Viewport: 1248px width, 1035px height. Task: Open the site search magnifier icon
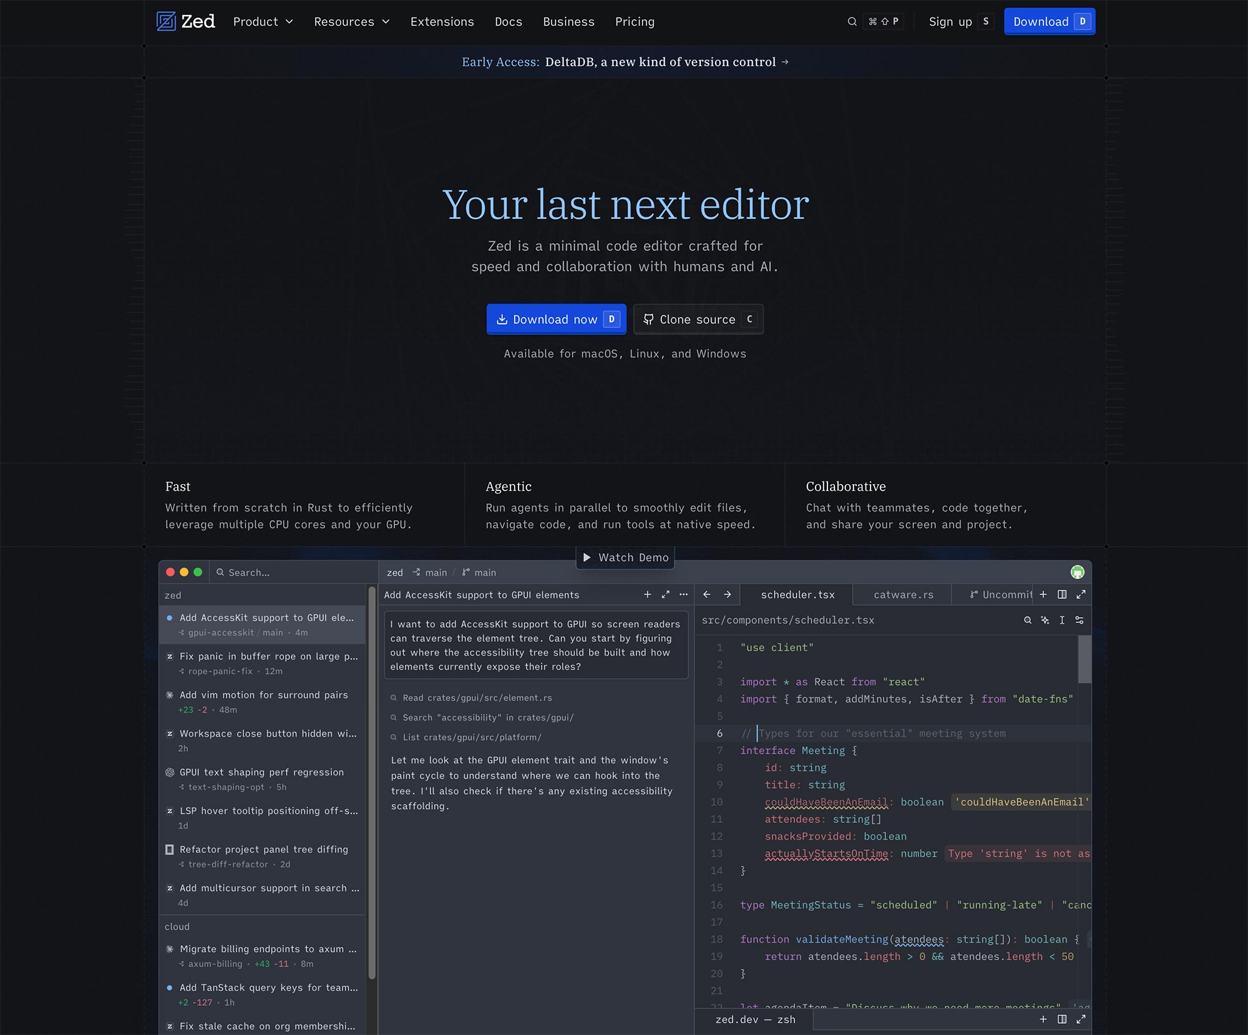pos(852,22)
